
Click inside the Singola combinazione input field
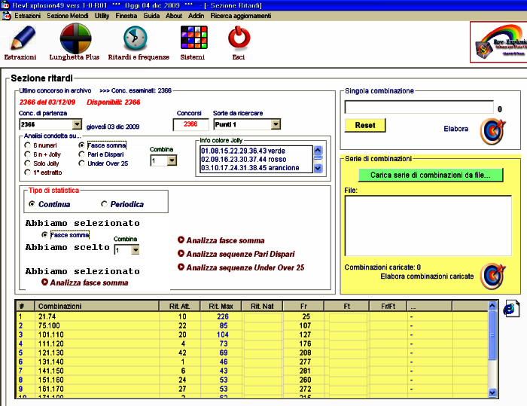click(419, 107)
